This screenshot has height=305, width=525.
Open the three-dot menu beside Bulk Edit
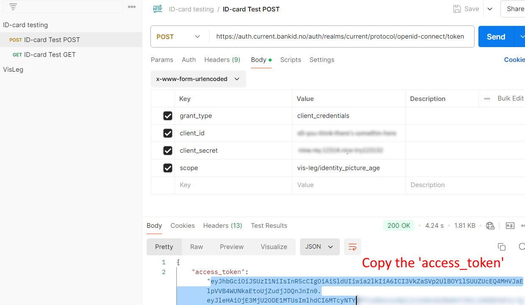point(487,98)
